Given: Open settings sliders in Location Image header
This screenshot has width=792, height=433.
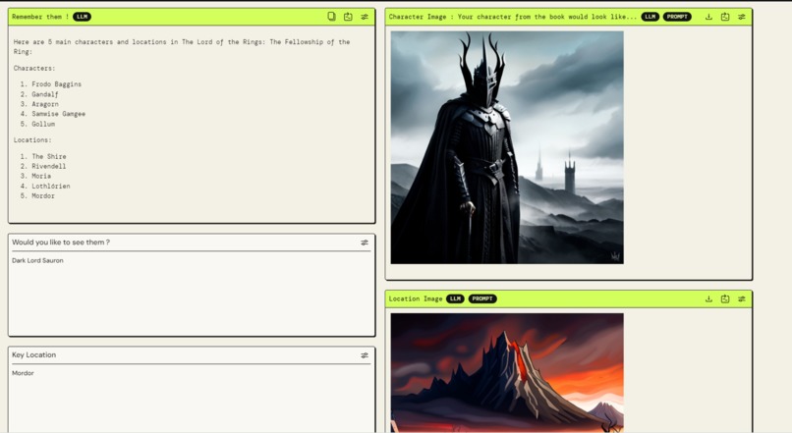Looking at the screenshot, I should point(742,298).
